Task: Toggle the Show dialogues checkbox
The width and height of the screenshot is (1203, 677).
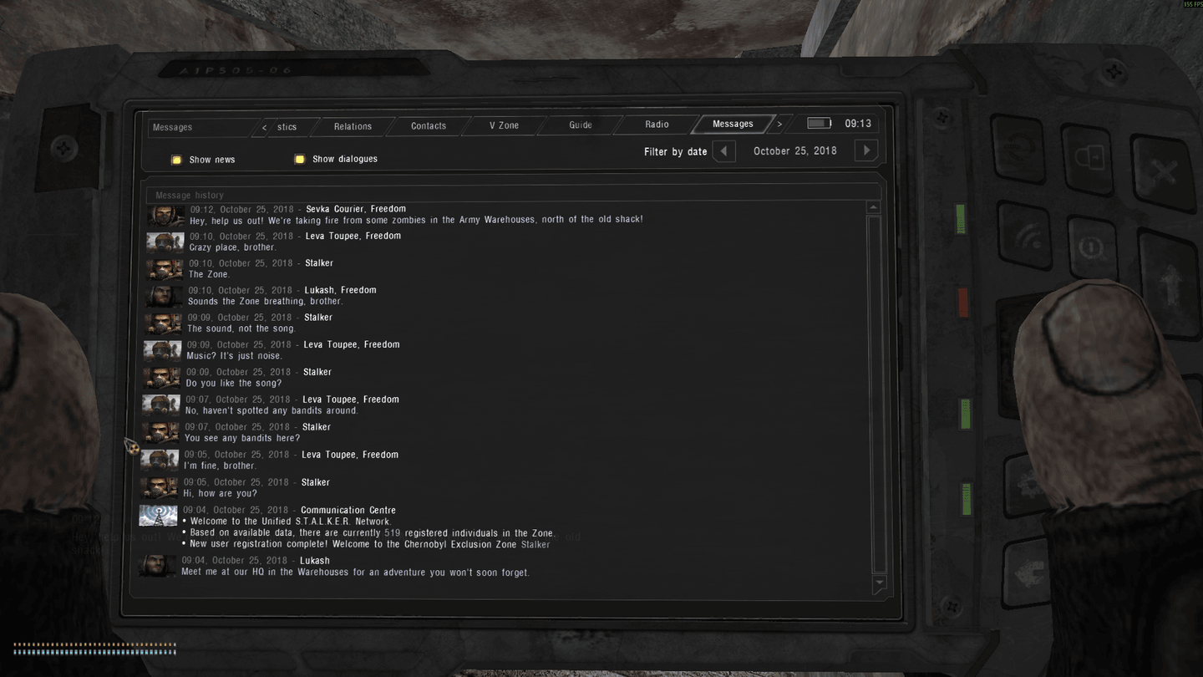Action: [x=299, y=159]
